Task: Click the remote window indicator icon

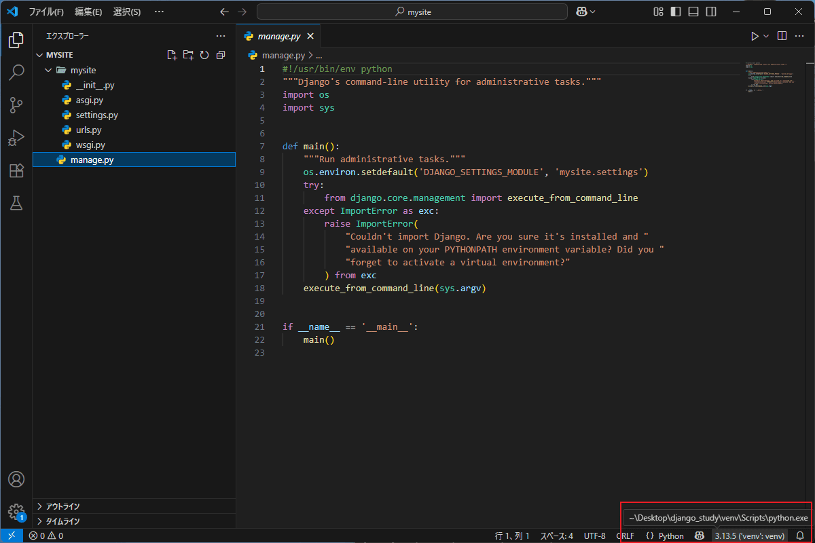Action: pyautogui.click(x=12, y=536)
